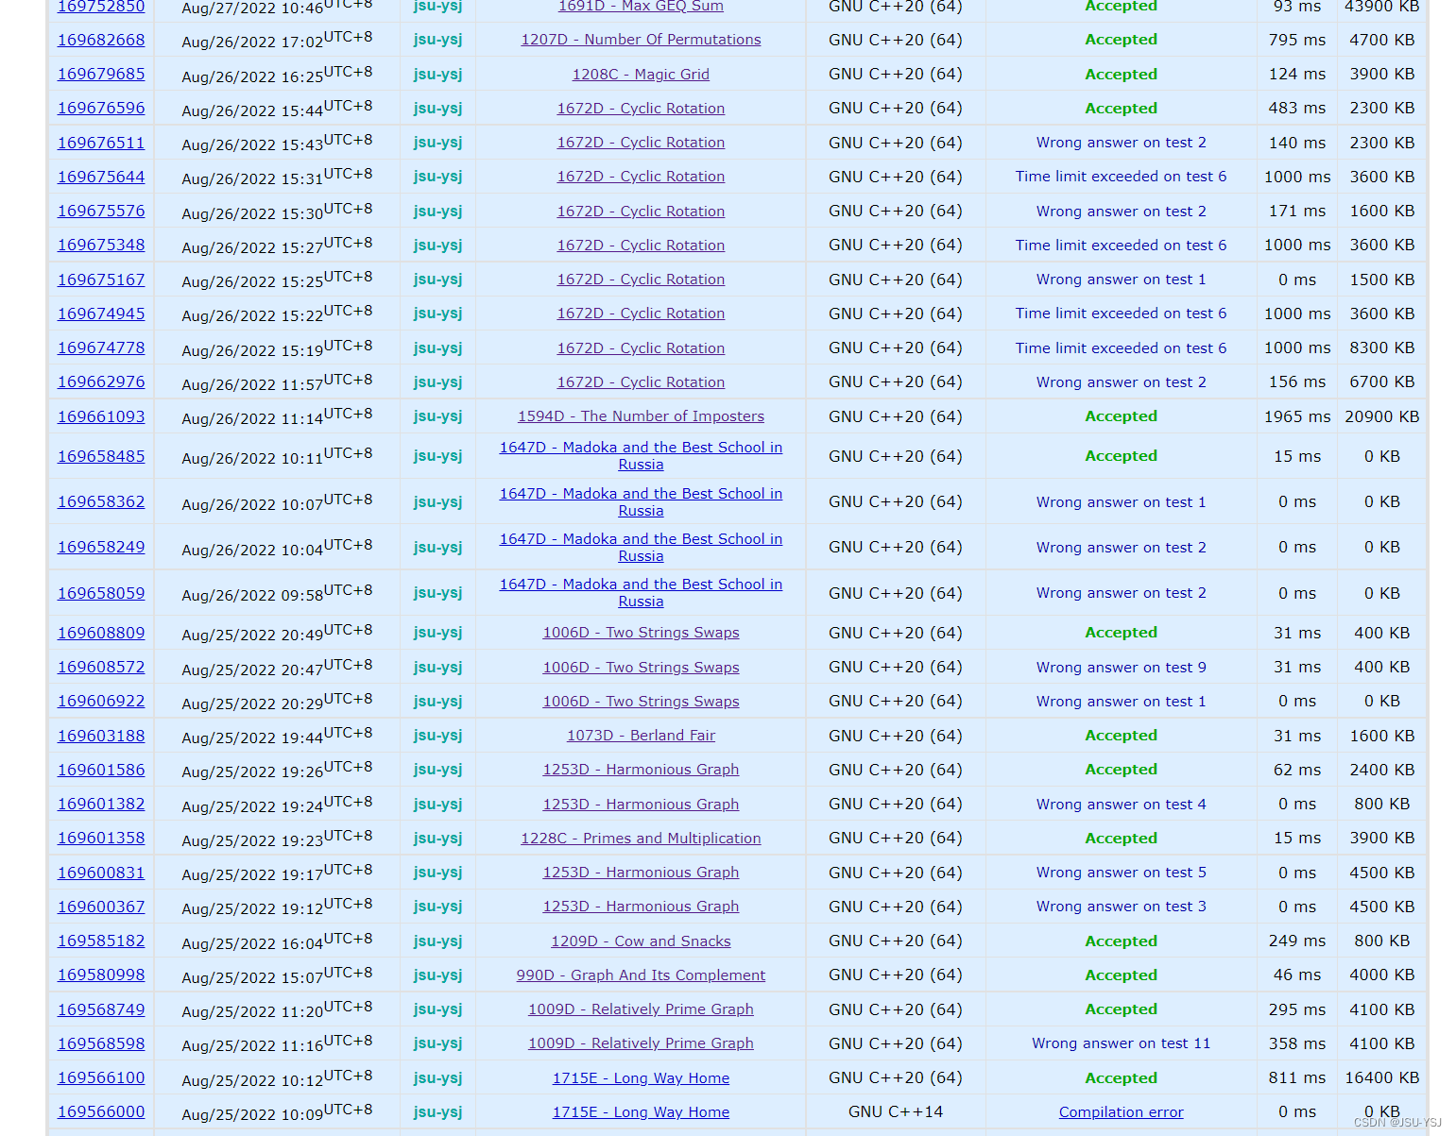Screen dimensions: 1456x1136
Task: Open problem 1073D - Berland Fair
Action: point(641,736)
